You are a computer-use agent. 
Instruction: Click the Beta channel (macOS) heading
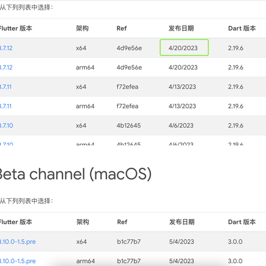[76, 174]
